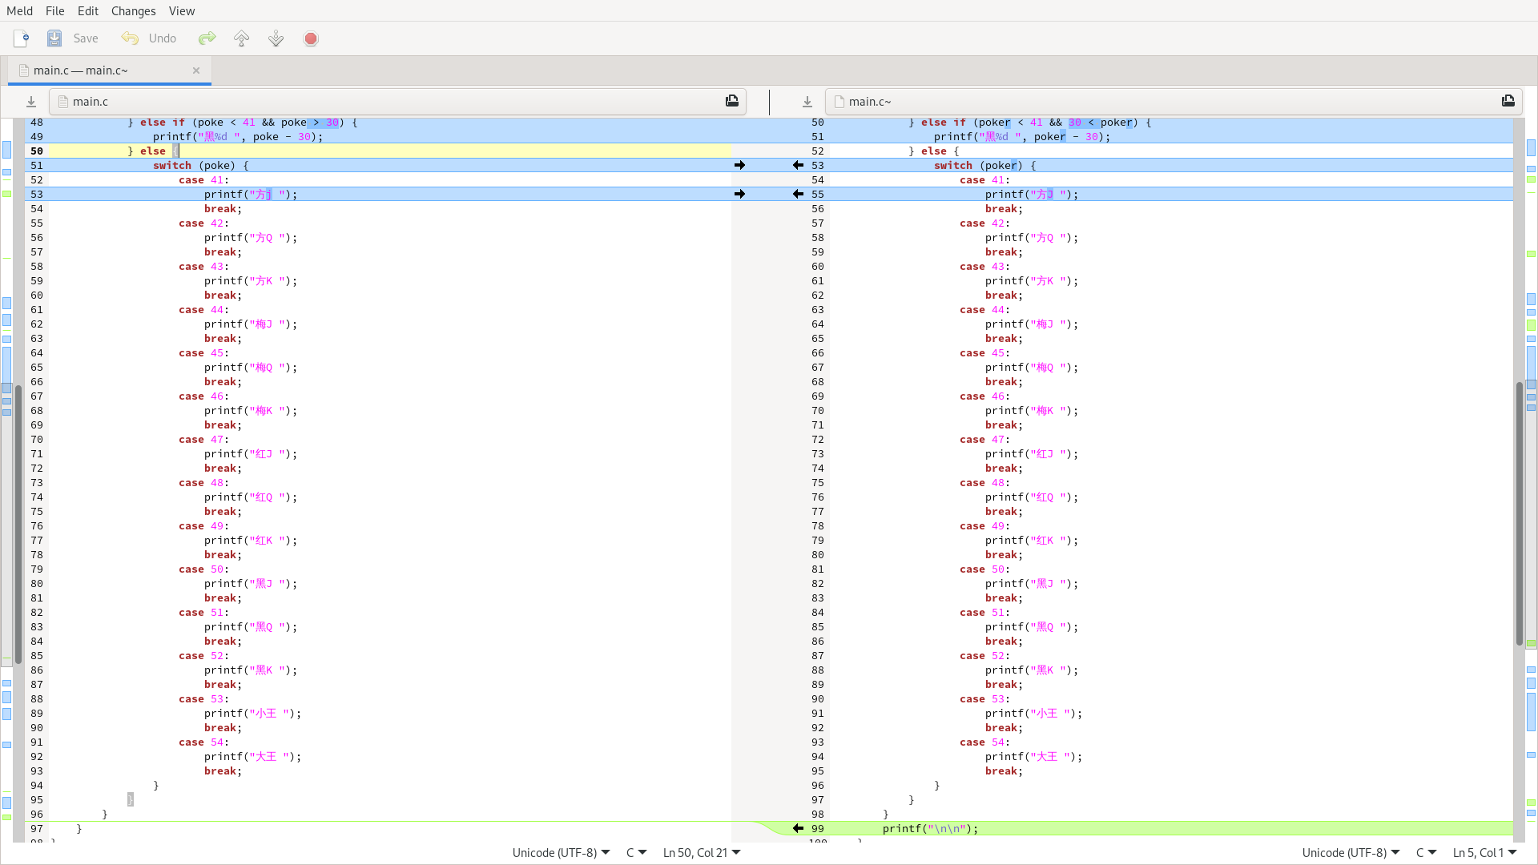Image resolution: width=1538 pixels, height=865 pixels.
Task: Select the main.c — main.c~ tab
Action: (110, 70)
